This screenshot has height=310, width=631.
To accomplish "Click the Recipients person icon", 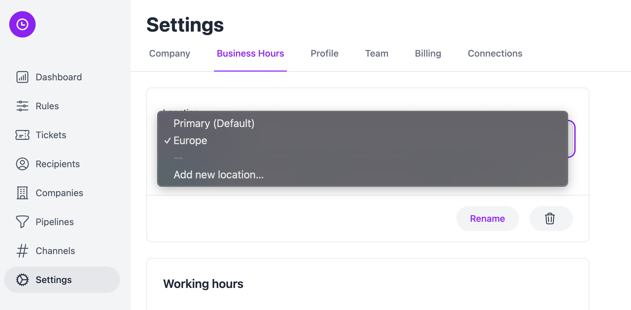I will [22, 164].
